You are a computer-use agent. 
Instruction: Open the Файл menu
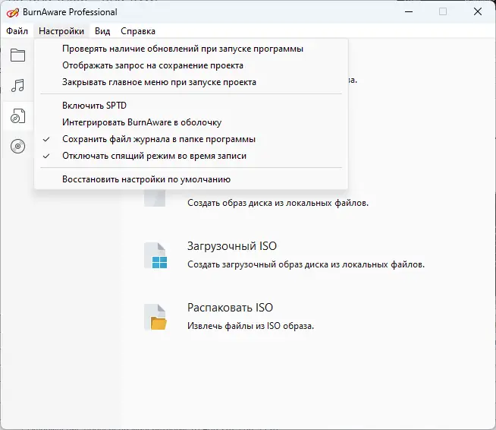(17, 31)
